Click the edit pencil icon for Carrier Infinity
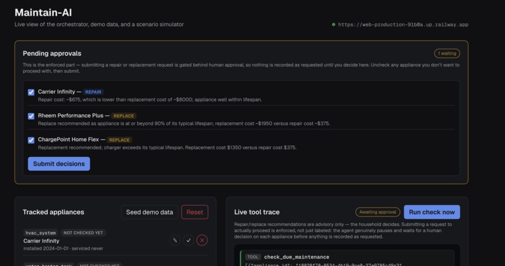Viewport: 505px width, 266px height. tap(175, 240)
